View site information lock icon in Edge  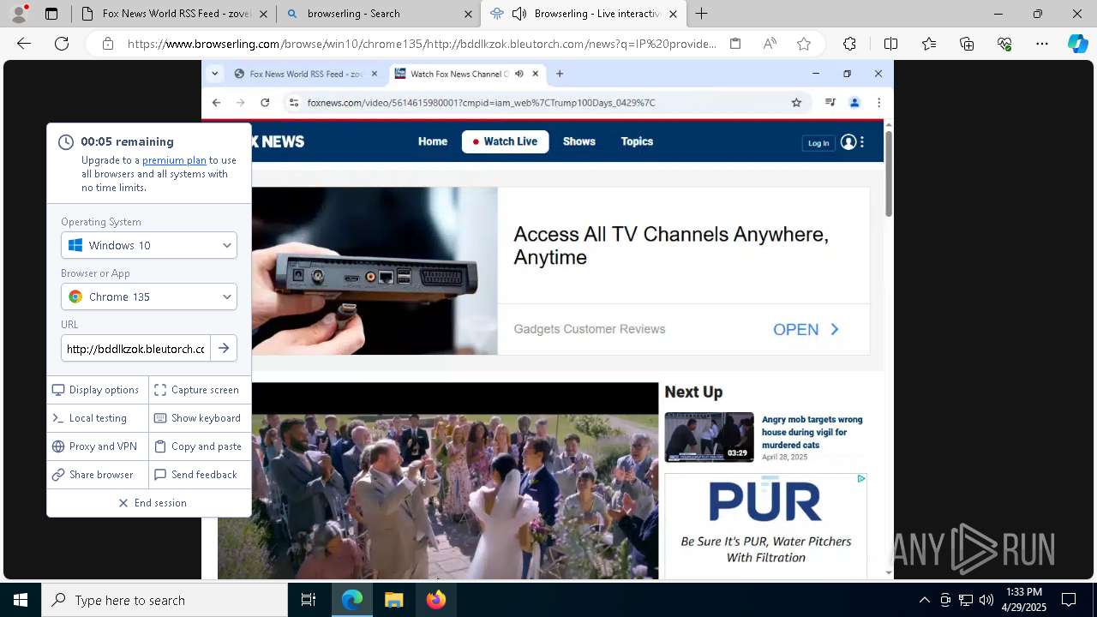tap(108, 44)
